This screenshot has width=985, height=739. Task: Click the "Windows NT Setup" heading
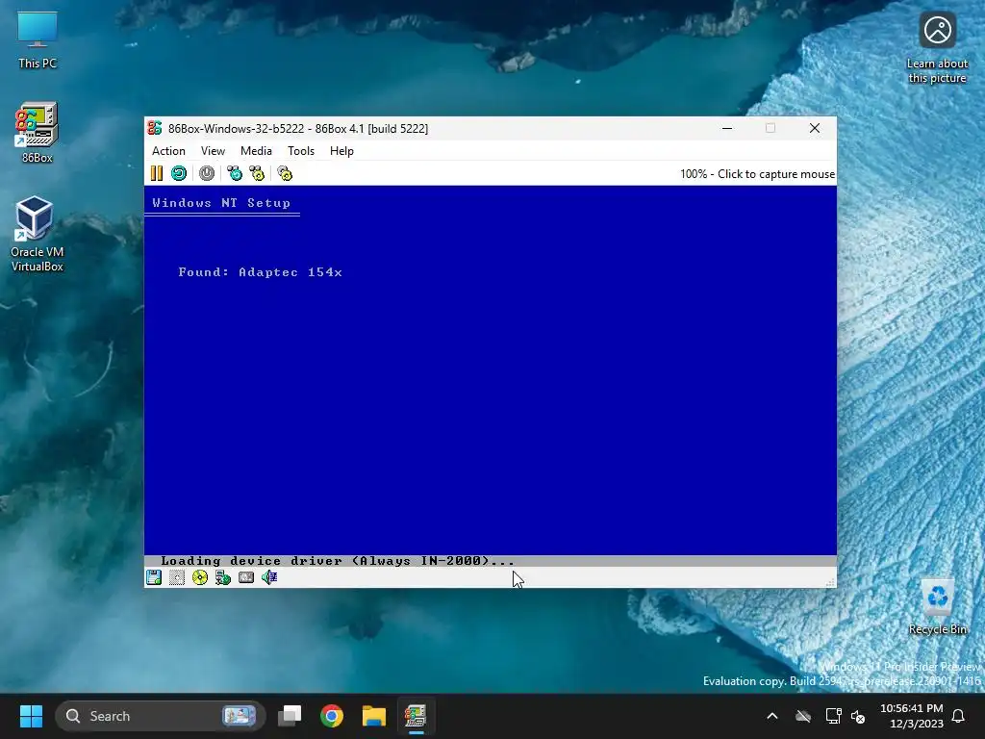click(x=221, y=203)
